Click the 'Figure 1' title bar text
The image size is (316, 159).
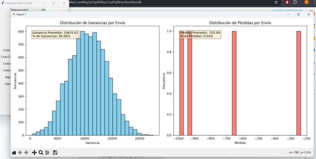click(21, 14)
